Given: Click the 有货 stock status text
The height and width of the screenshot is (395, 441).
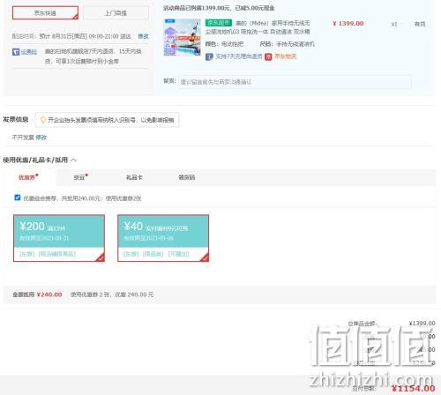Looking at the screenshot, I should pos(420,24).
